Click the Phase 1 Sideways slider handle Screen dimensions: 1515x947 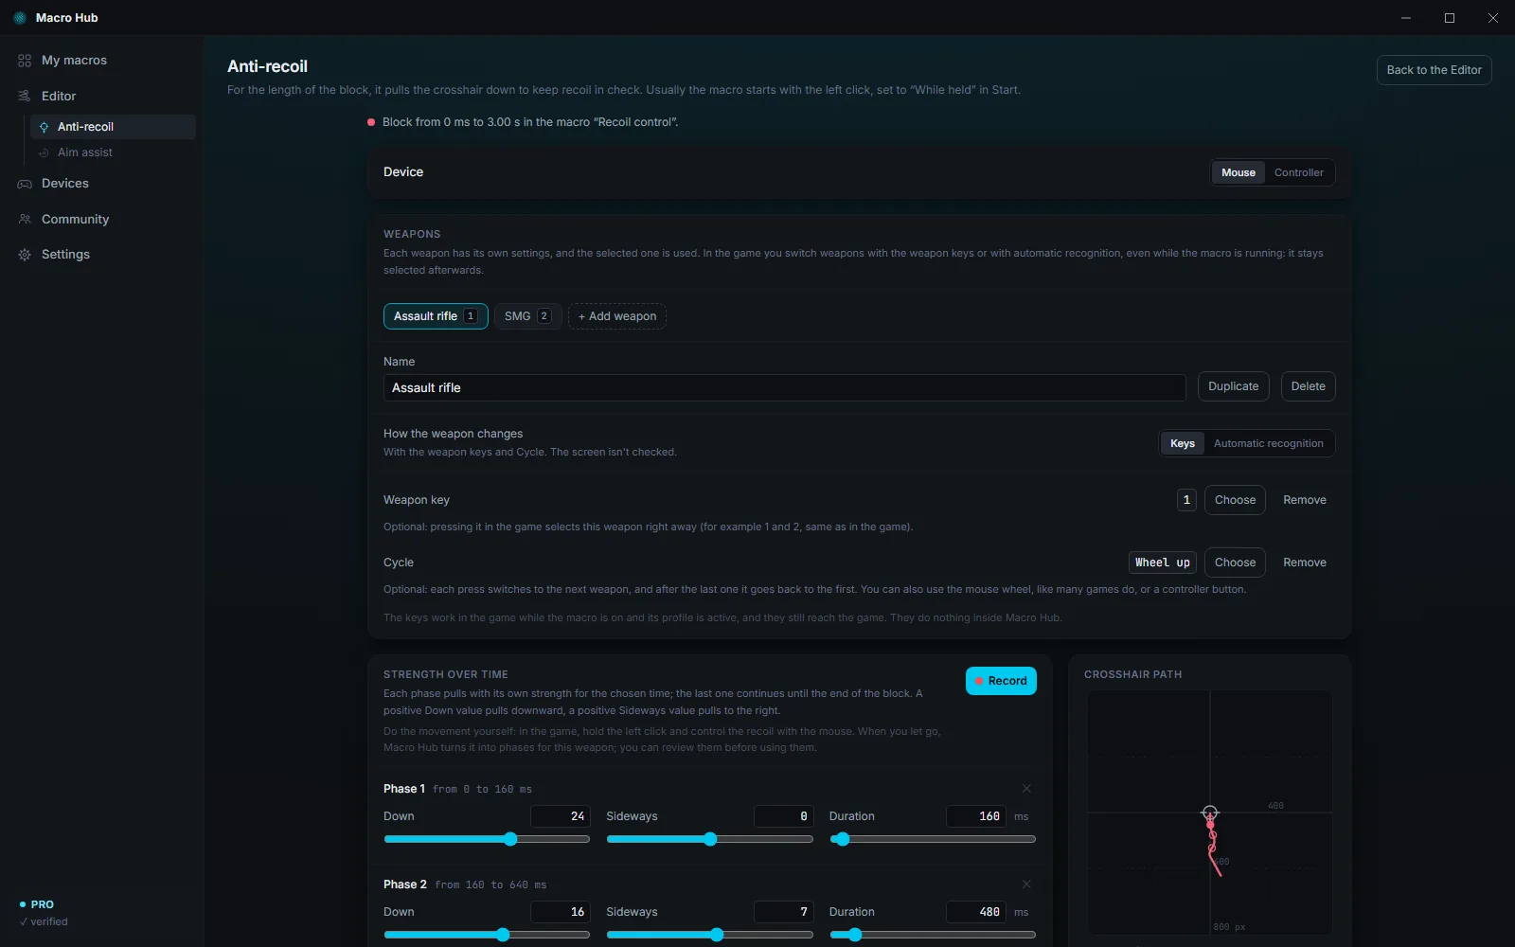point(710,839)
